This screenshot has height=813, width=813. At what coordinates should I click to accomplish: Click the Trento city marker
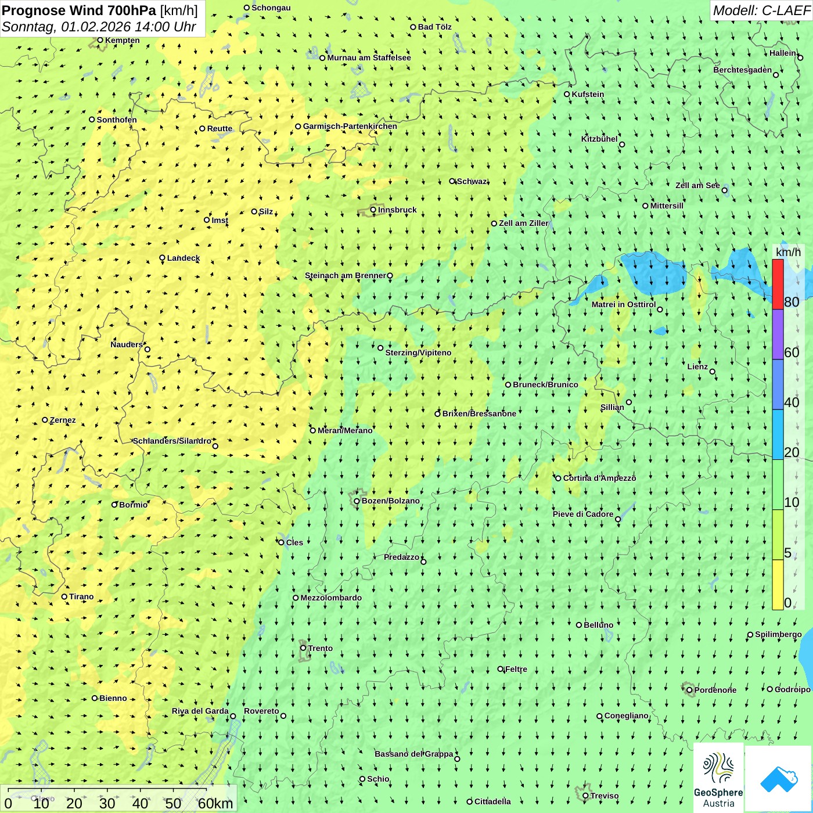(x=303, y=648)
